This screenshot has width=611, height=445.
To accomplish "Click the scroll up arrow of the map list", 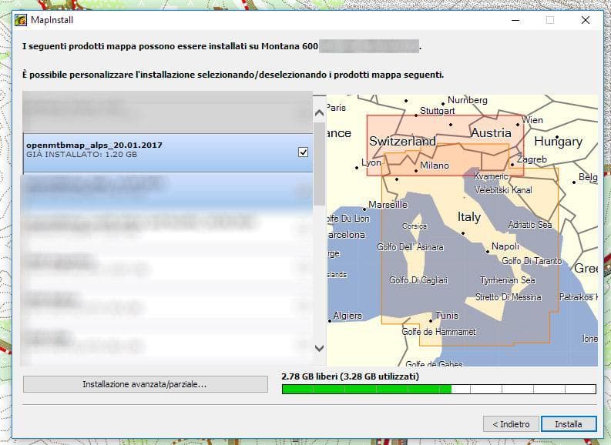I will tap(320, 113).
